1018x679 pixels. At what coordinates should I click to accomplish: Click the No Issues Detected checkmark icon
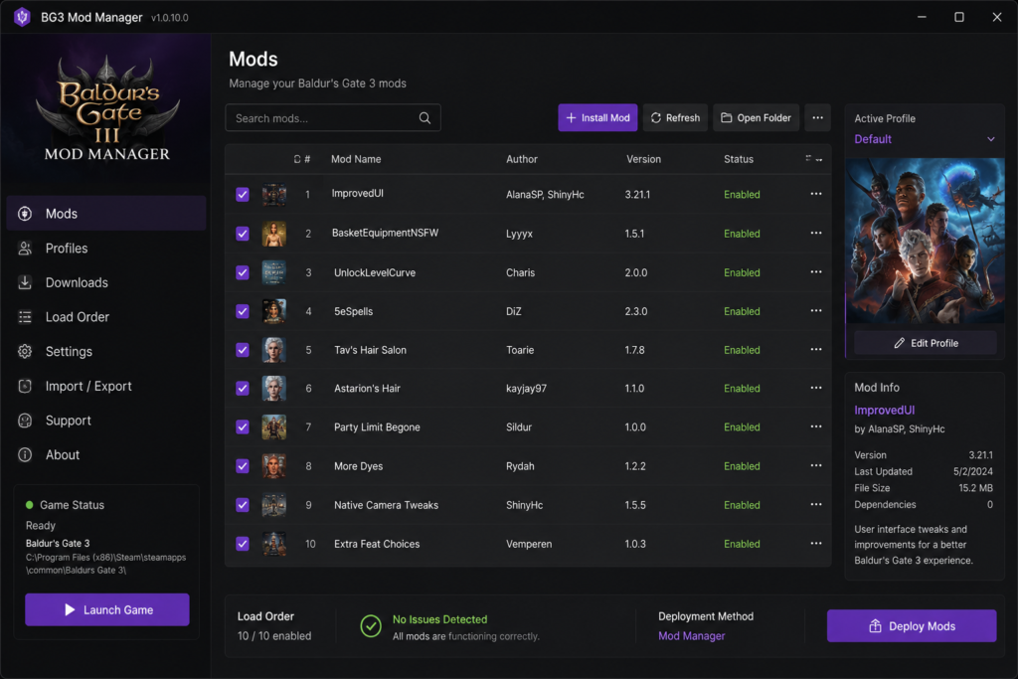(x=371, y=626)
